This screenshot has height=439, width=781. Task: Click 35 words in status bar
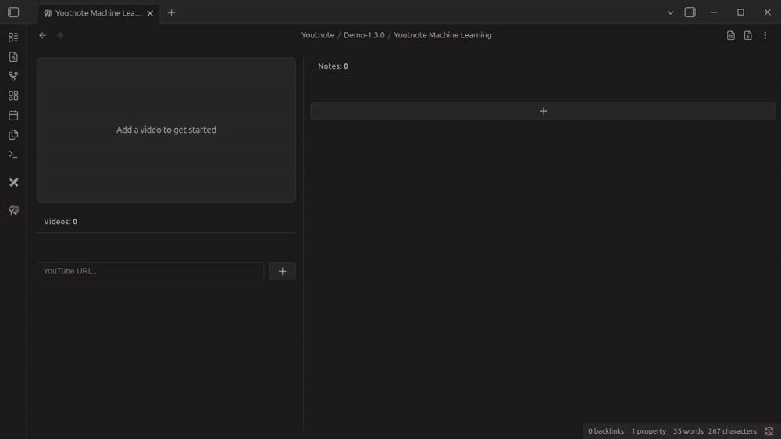[x=688, y=431]
